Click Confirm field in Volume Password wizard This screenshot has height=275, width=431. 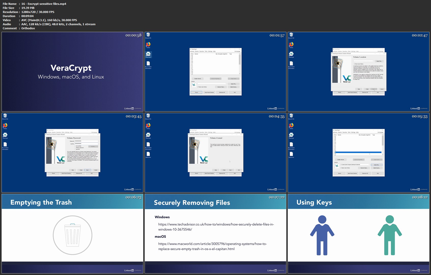pos(86,144)
